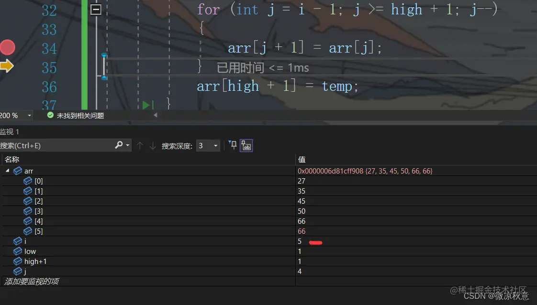Click the 未找到相关问题 status text
The image size is (537, 305).
[80, 116]
